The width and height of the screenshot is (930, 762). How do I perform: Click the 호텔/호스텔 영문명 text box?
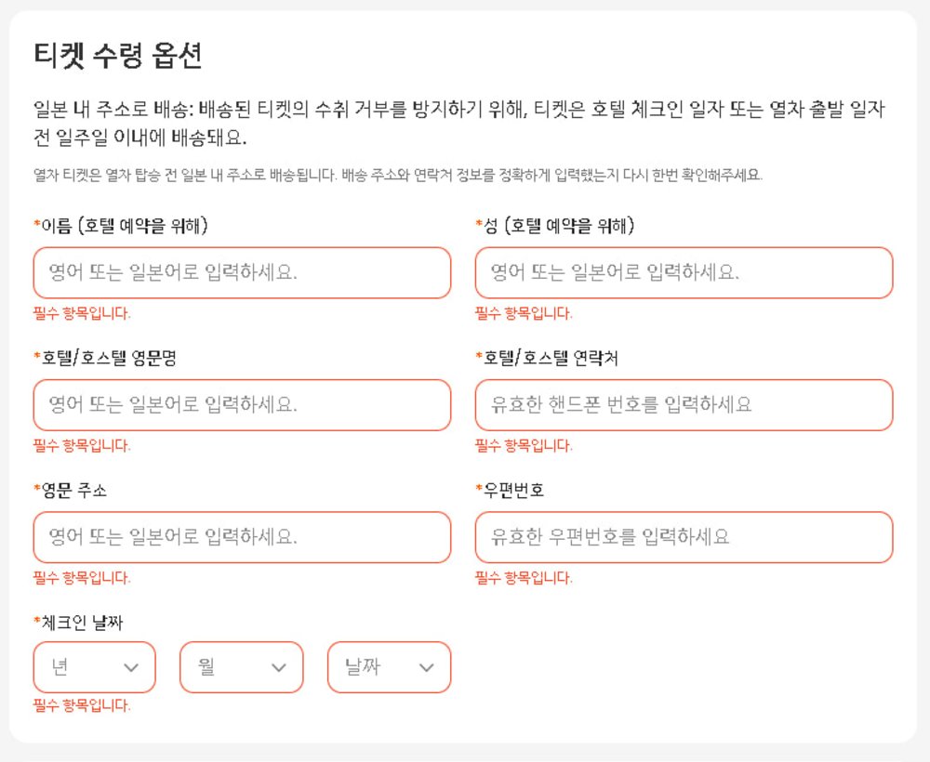click(x=242, y=405)
